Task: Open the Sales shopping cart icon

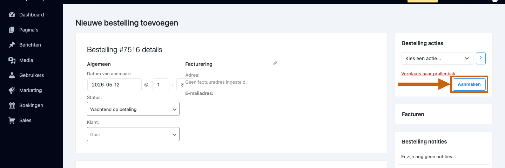Action: pyautogui.click(x=12, y=120)
